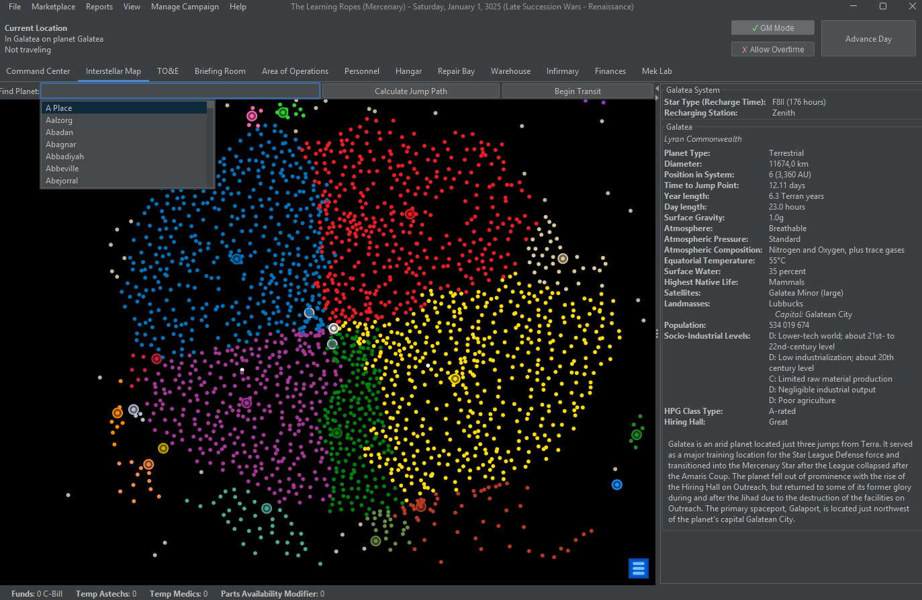
Task: Click the lone bright blue ringed planet at far right
Action: [616, 484]
